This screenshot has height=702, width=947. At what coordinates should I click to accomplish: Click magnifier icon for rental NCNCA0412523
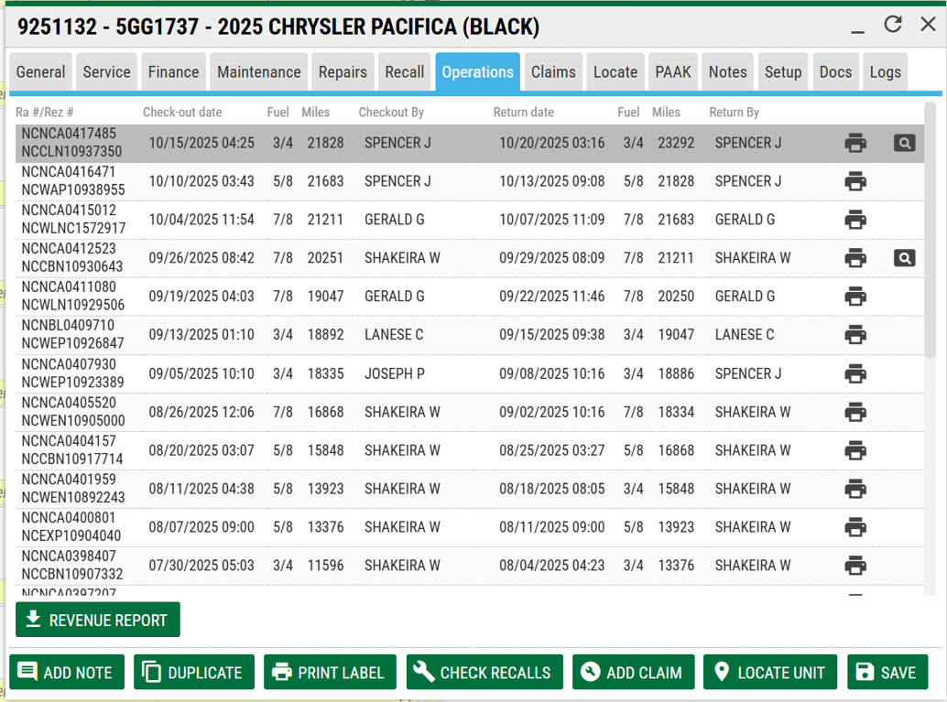pos(904,258)
